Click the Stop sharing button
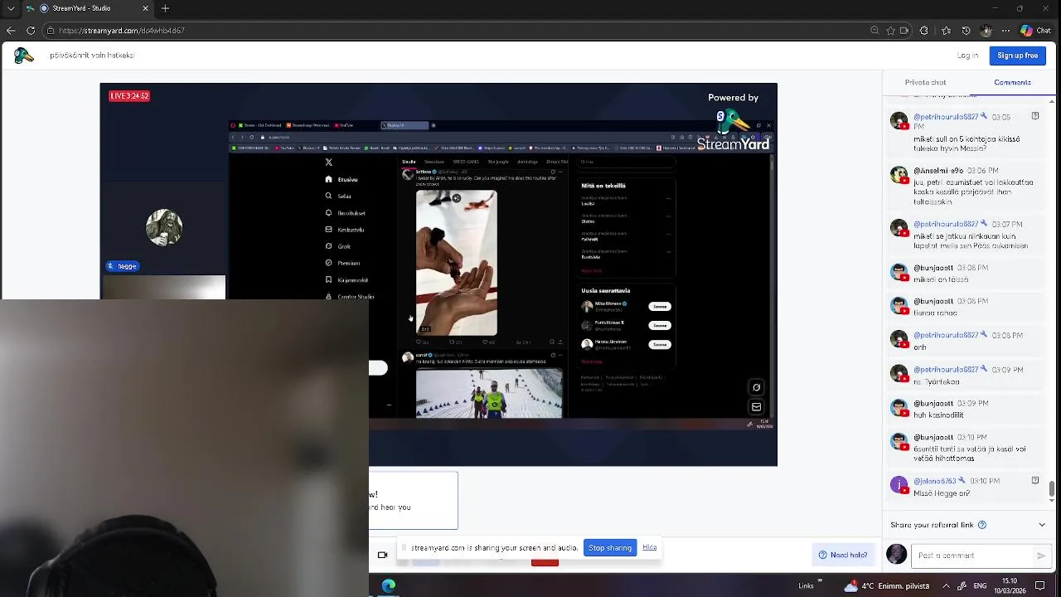 [610, 548]
